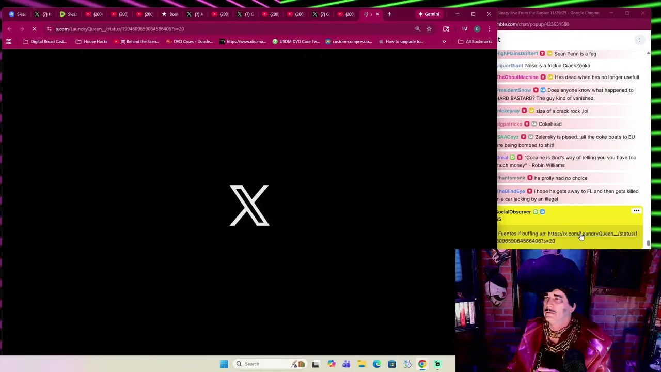Image resolution: width=661 pixels, height=372 pixels.
Task: Stop loading the X page
Action: point(34,29)
